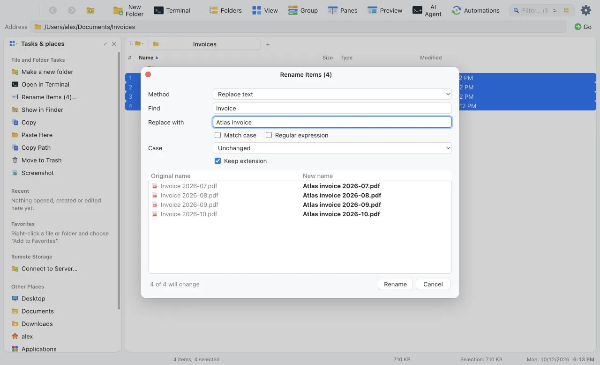600x365 pixels.
Task: Toggle the Folders pane button
Action: tap(225, 10)
